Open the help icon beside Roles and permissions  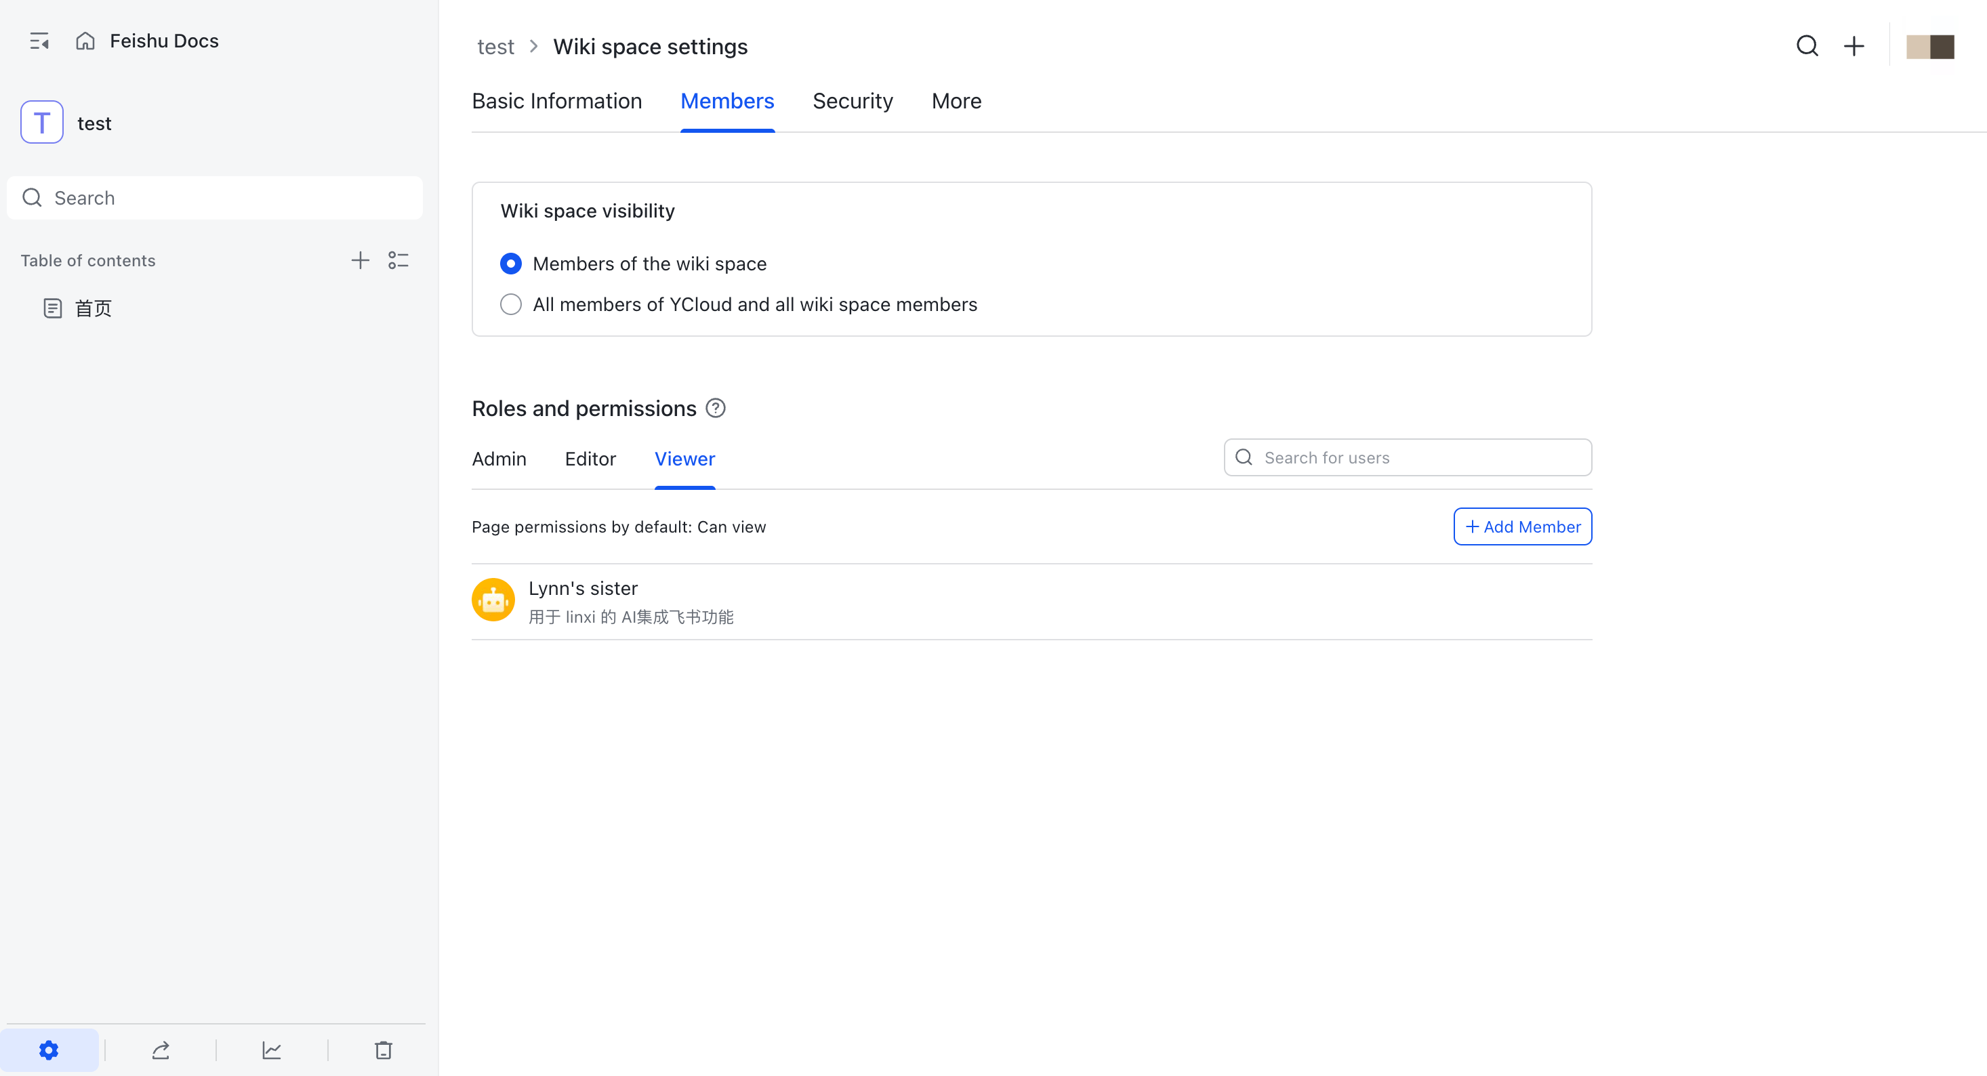(x=716, y=408)
